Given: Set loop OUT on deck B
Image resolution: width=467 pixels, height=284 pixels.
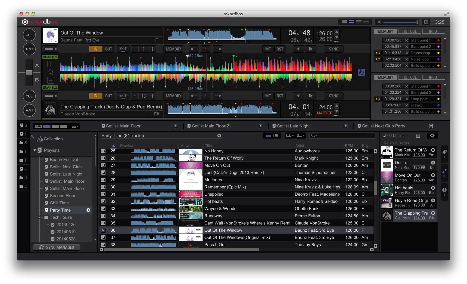Looking at the screenshot, I should (108, 96).
